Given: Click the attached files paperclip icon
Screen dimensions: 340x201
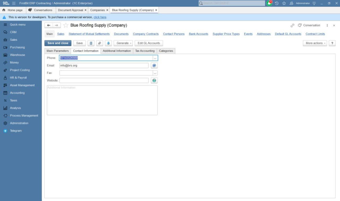Looking at the screenshot, I should point(100,43).
